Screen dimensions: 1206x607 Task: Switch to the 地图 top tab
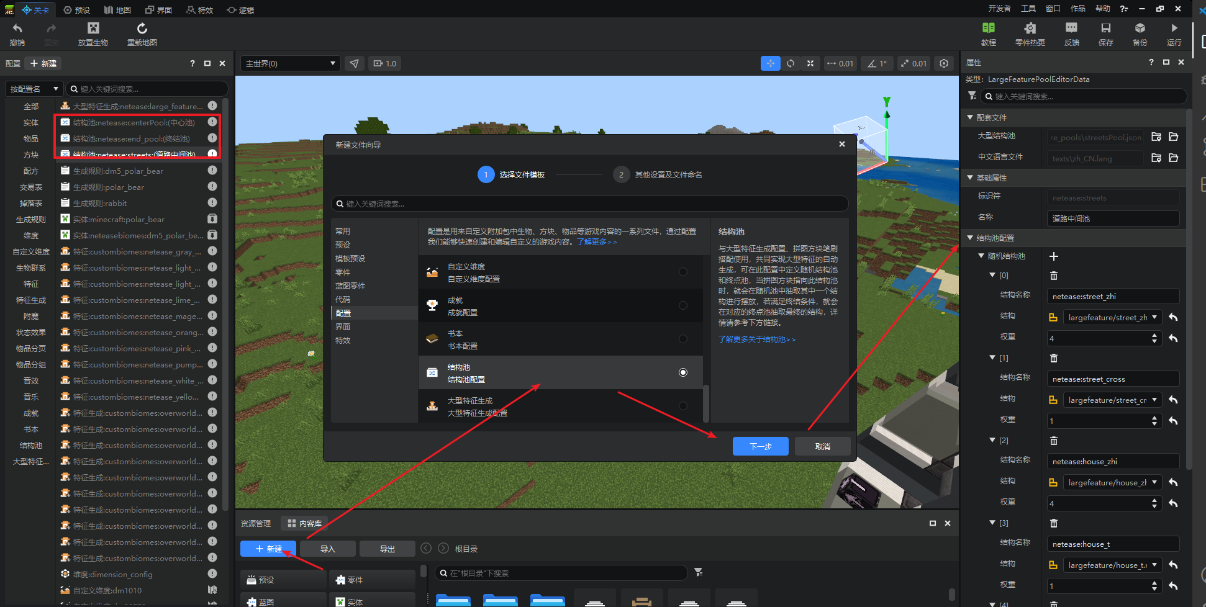[x=117, y=10]
